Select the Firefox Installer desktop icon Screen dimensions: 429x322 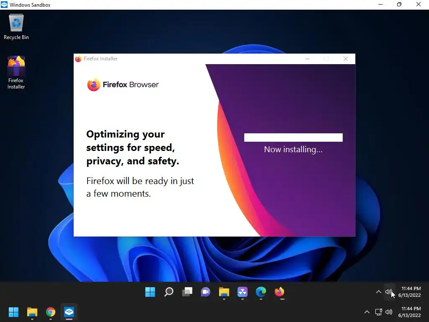16,73
